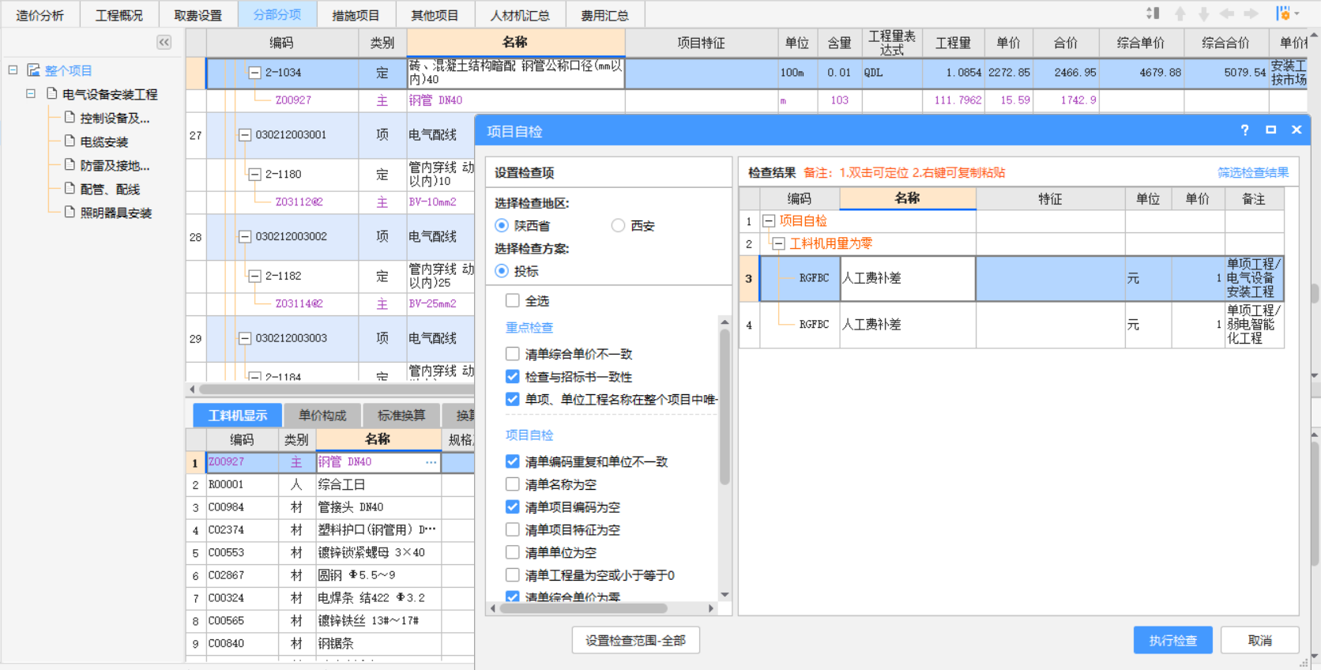The width and height of the screenshot is (1321, 670).
Task: Click the 执行检查 button
Action: coord(1173,640)
